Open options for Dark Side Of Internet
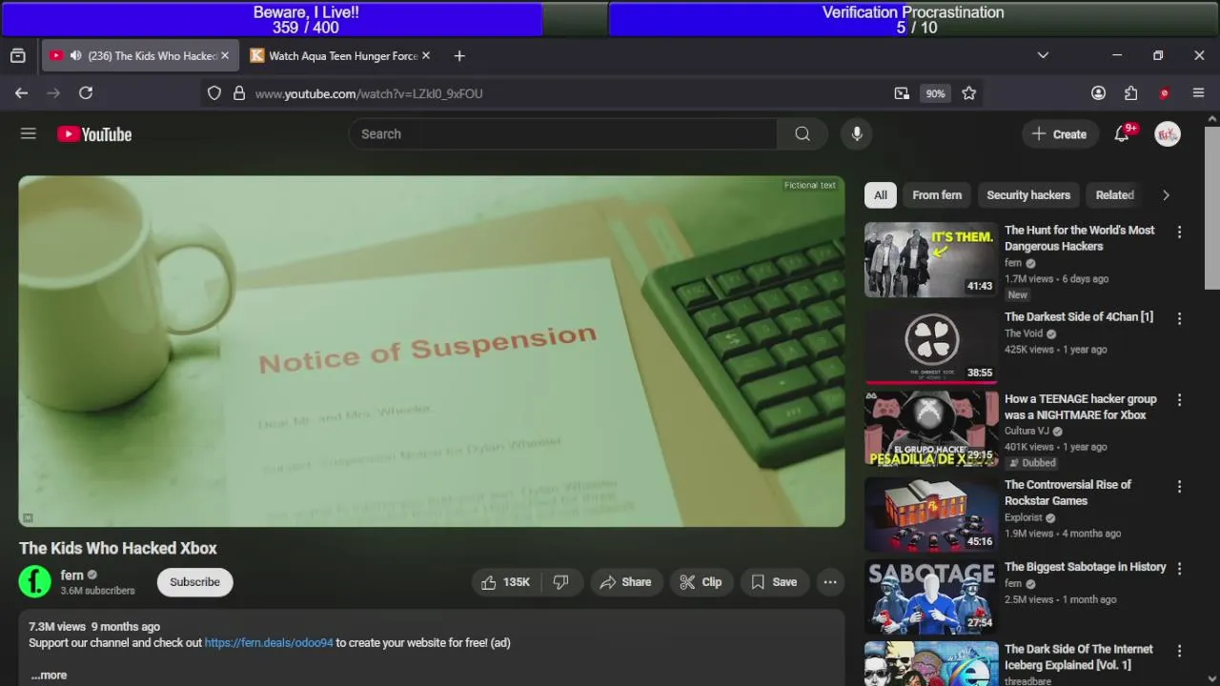 1179,652
